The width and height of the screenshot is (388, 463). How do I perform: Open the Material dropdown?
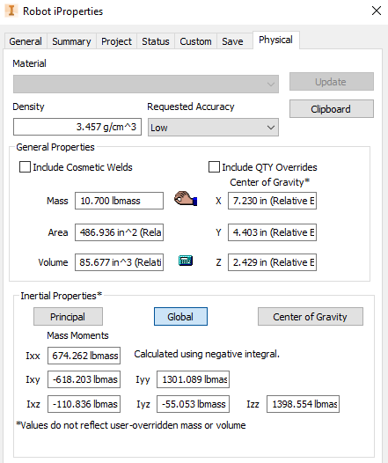(146, 85)
